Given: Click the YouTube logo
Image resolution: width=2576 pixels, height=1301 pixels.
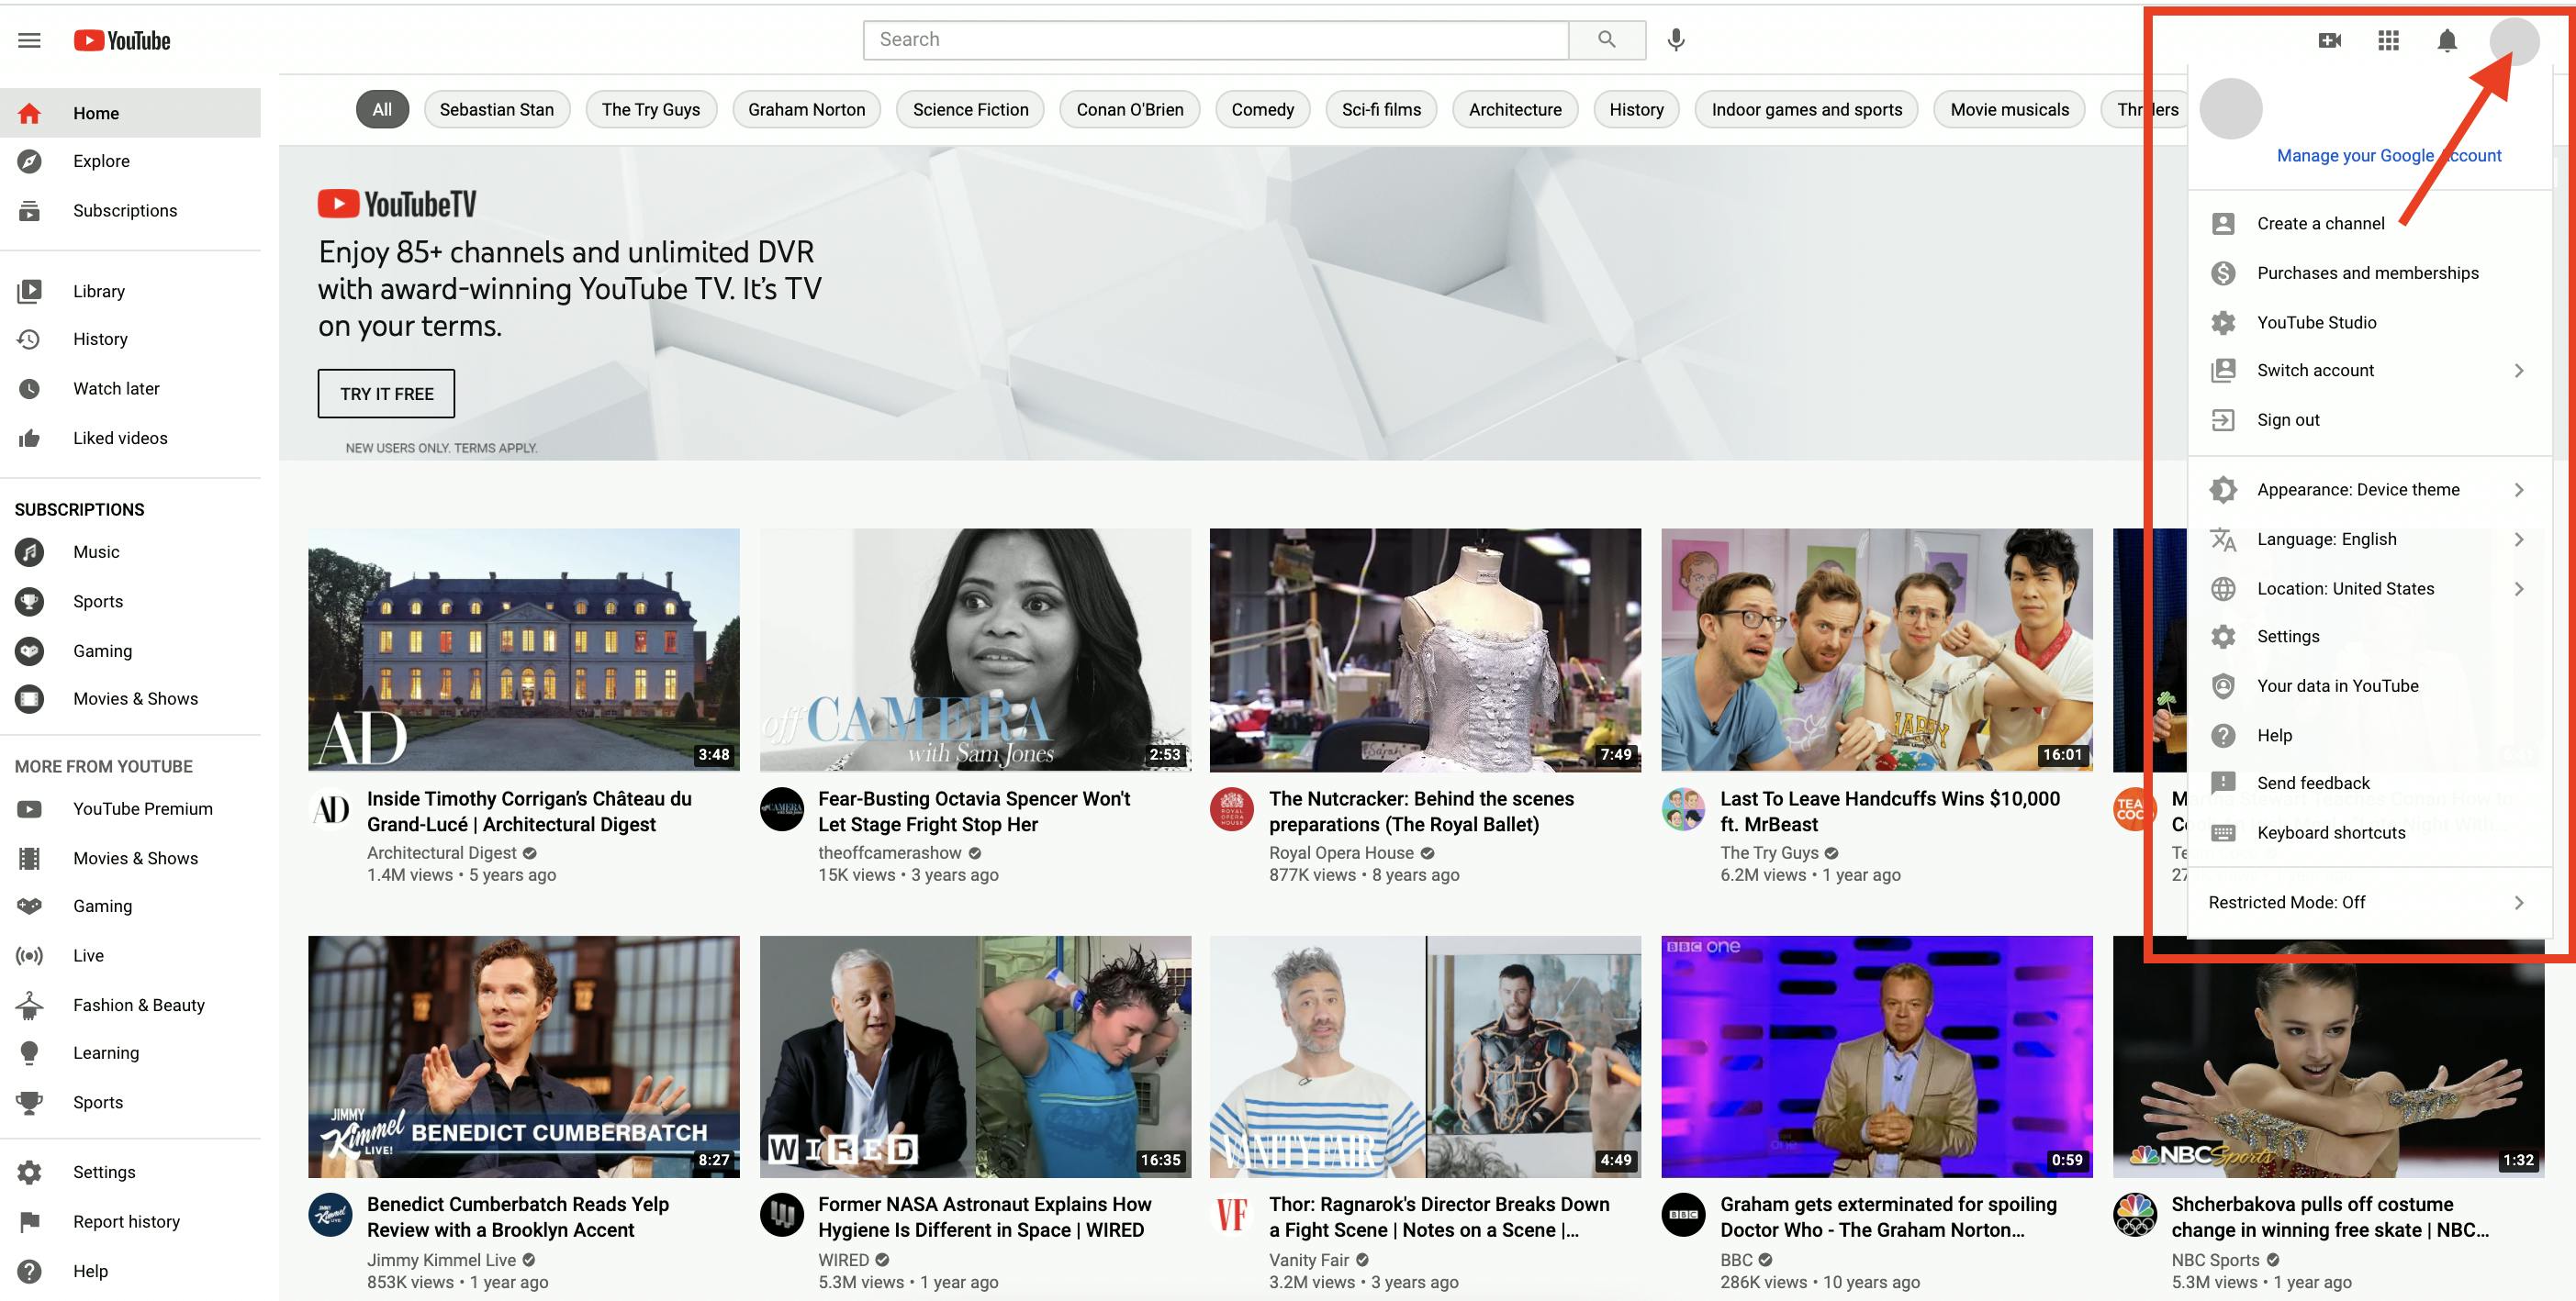Looking at the screenshot, I should click(122, 40).
